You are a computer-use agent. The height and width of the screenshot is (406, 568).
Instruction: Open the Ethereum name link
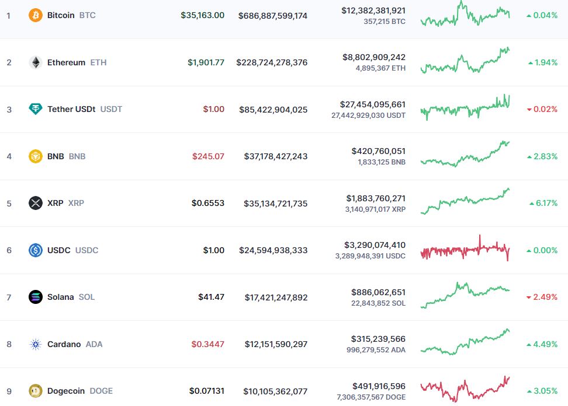tap(66, 62)
